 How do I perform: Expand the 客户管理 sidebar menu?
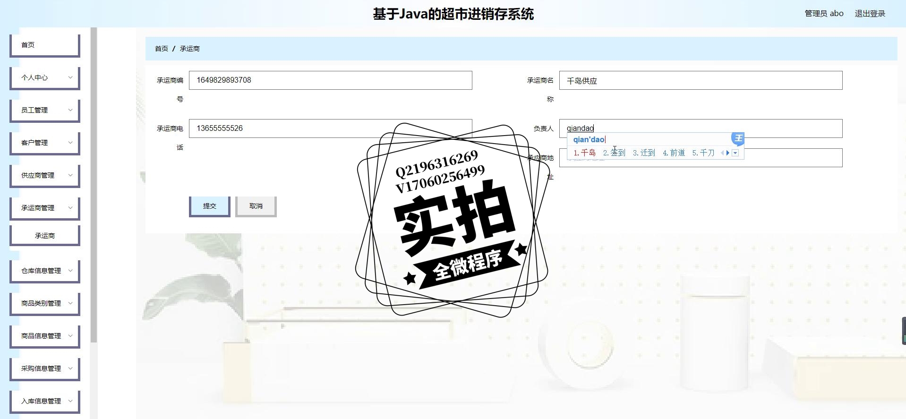click(x=45, y=143)
